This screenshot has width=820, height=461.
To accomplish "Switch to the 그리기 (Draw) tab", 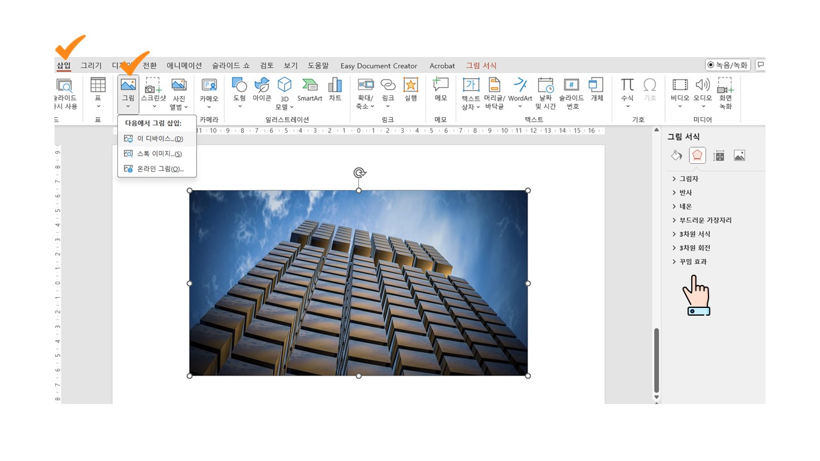I will (x=91, y=65).
